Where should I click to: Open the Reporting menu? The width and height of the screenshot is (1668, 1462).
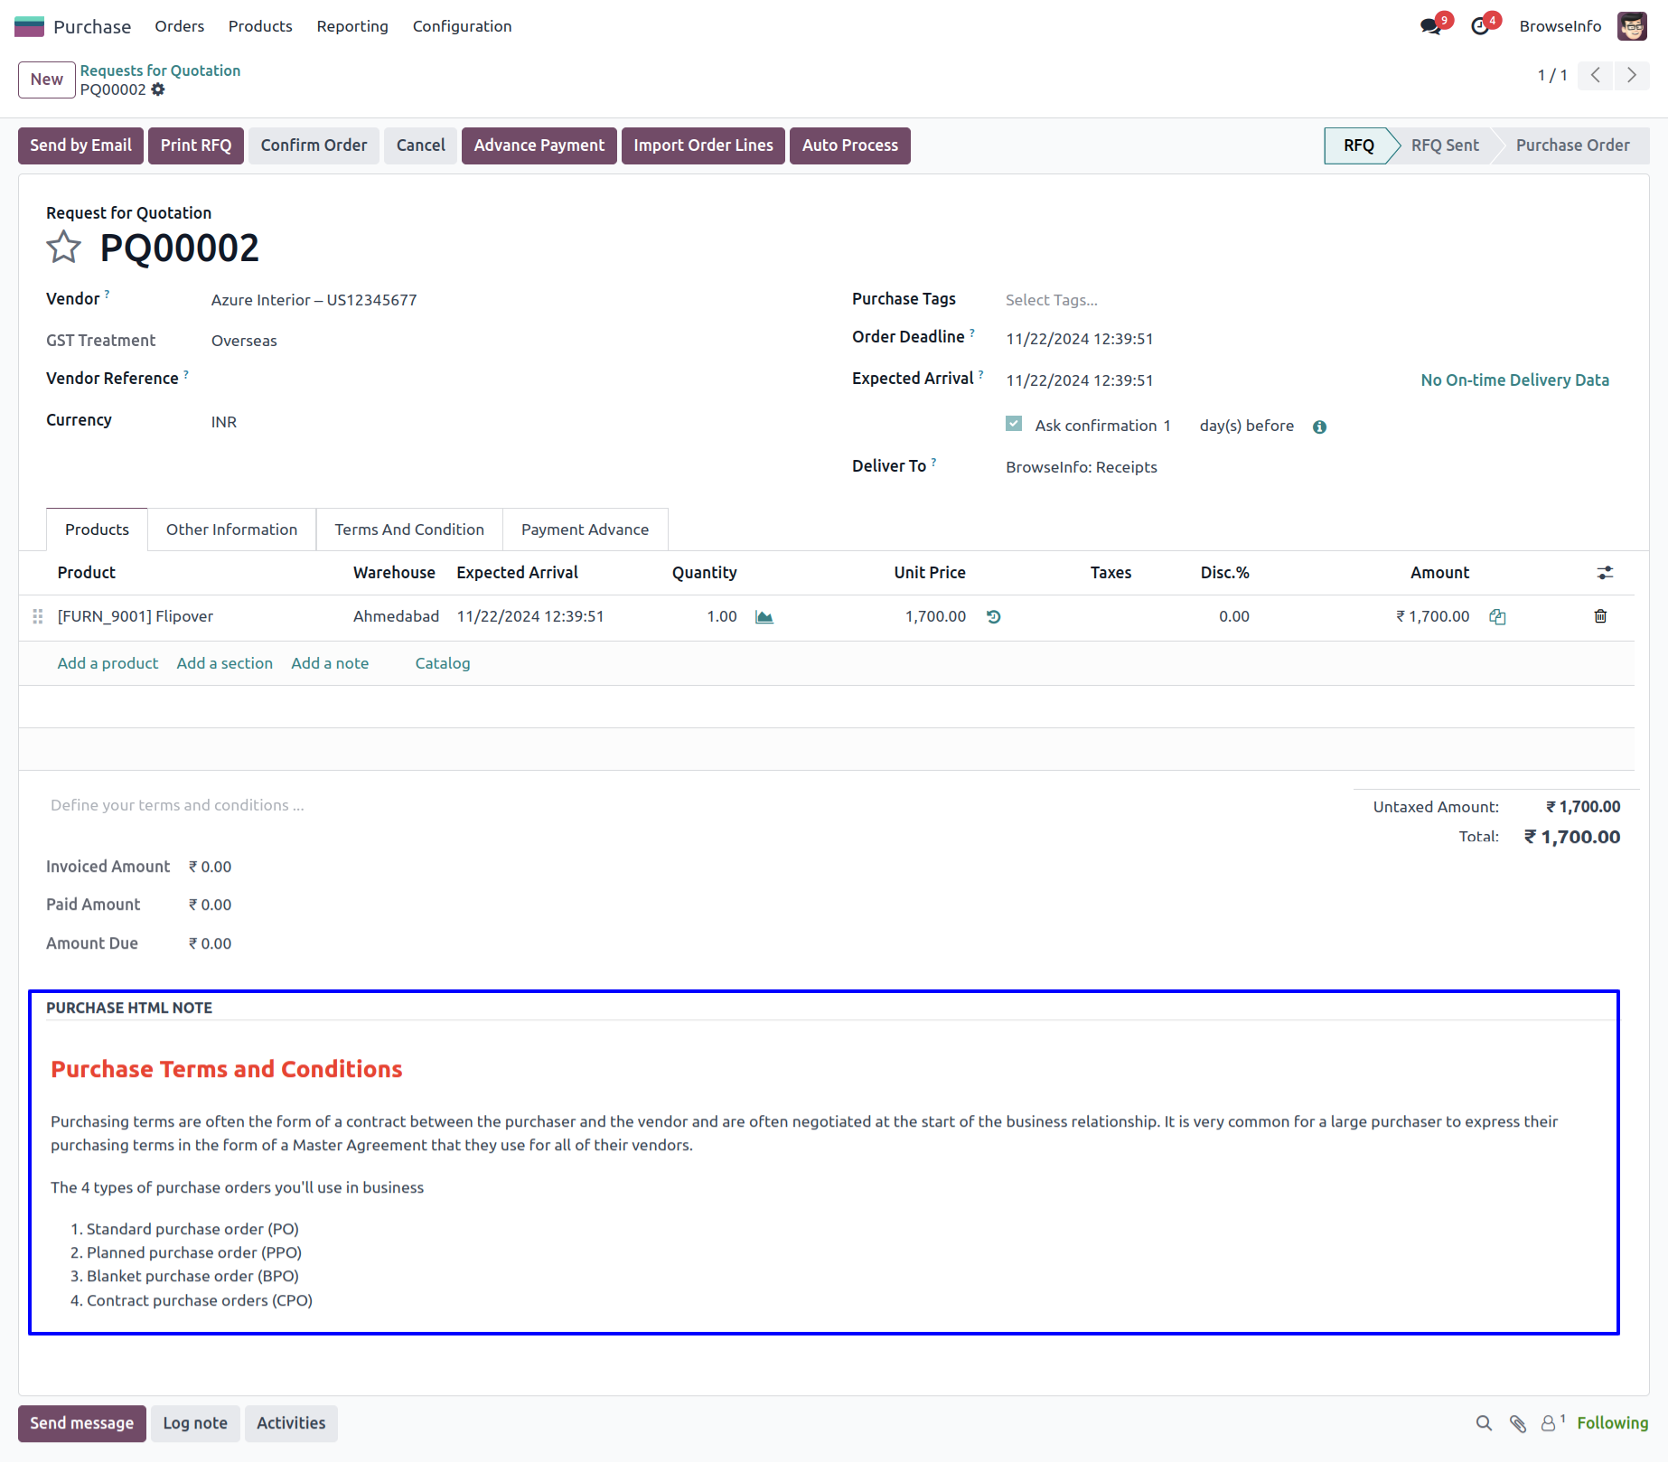352,26
